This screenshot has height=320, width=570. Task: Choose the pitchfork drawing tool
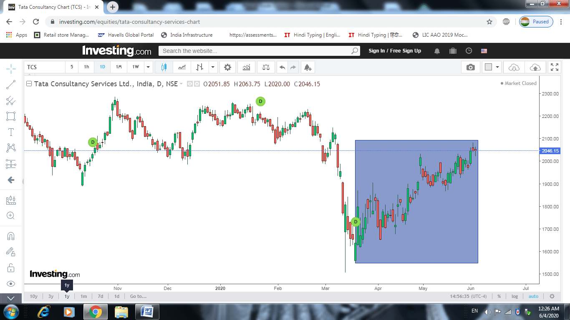(x=11, y=100)
